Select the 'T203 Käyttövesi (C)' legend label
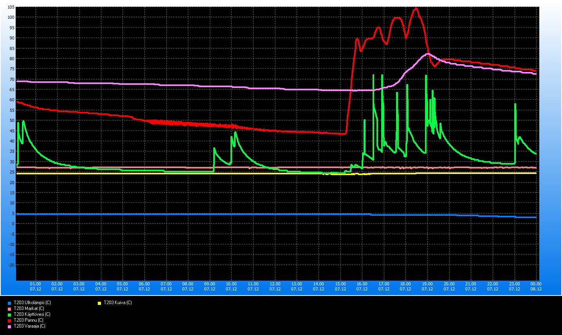This screenshot has height=335, width=562. click(32, 314)
